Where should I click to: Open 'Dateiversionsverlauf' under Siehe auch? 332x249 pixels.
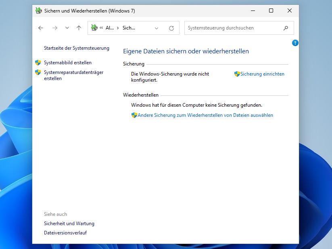[x=65, y=233]
